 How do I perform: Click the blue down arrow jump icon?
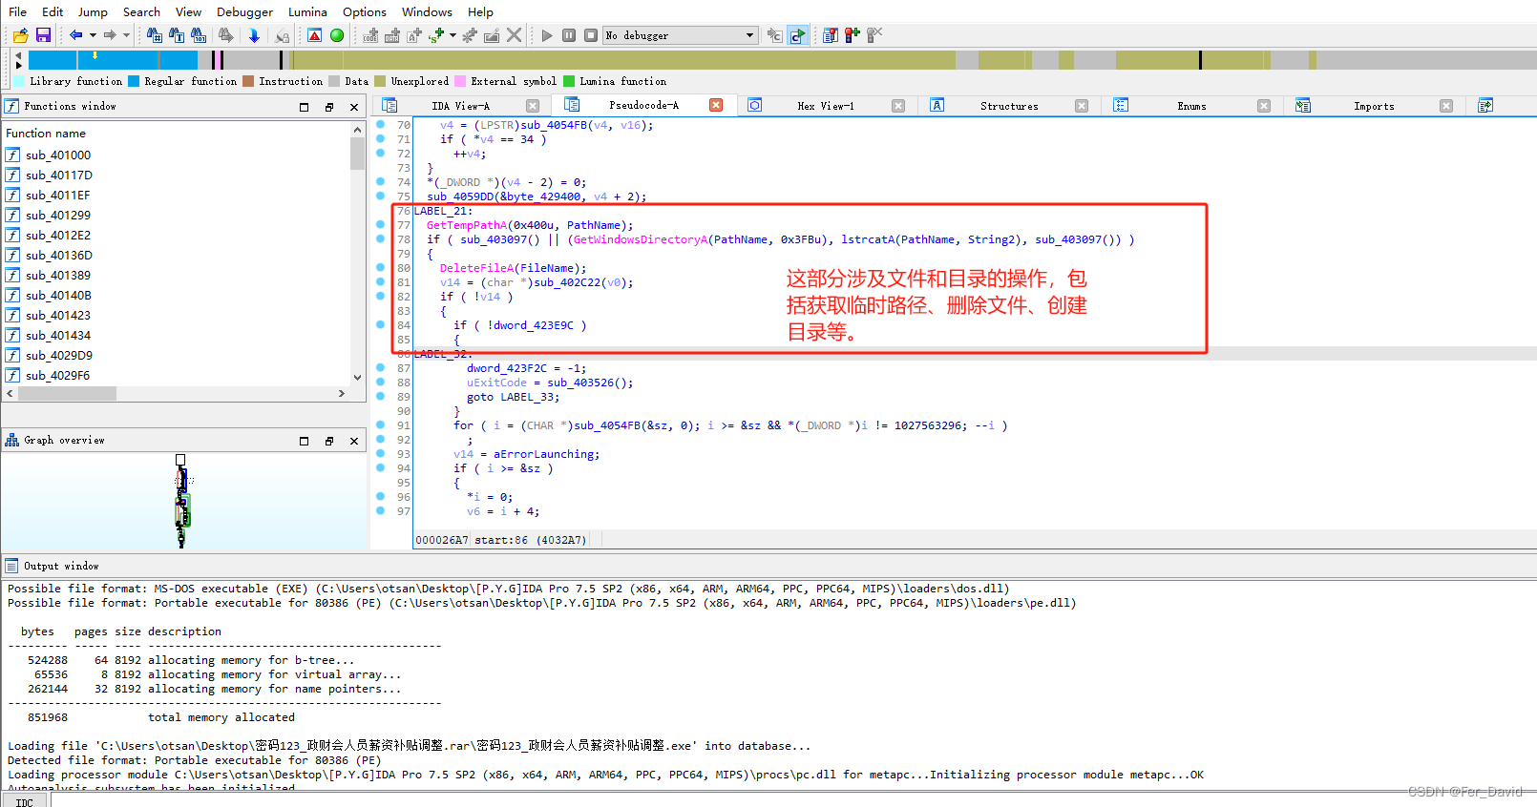[x=254, y=35]
